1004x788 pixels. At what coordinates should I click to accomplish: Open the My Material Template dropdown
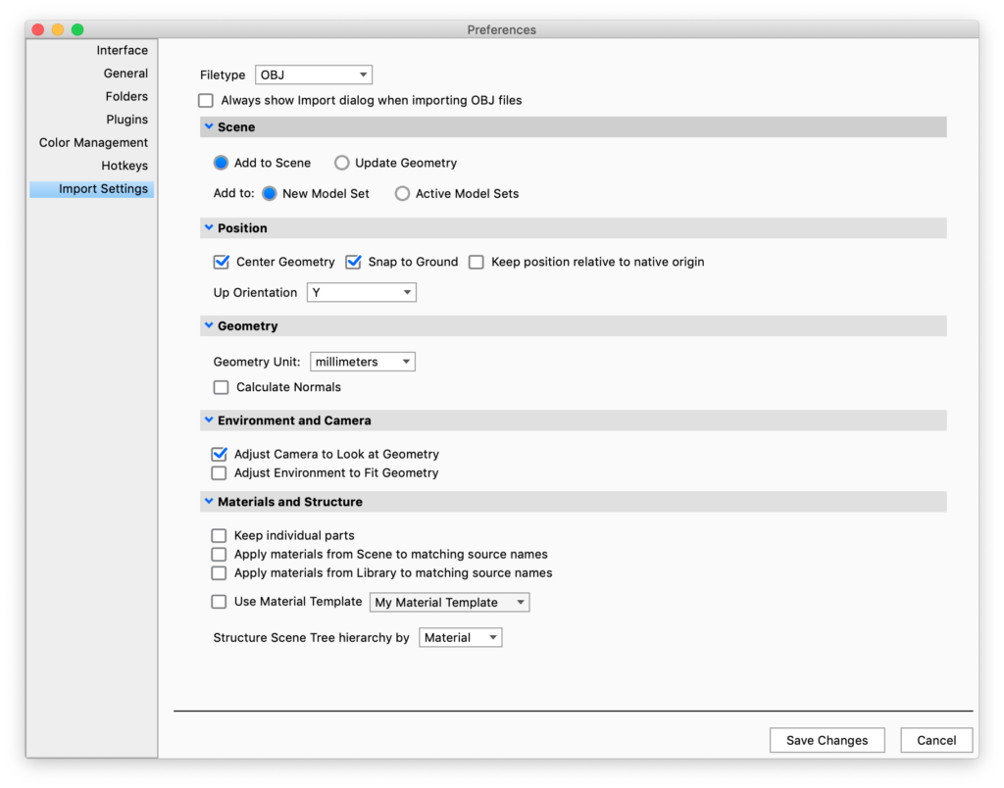click(449, 602)
